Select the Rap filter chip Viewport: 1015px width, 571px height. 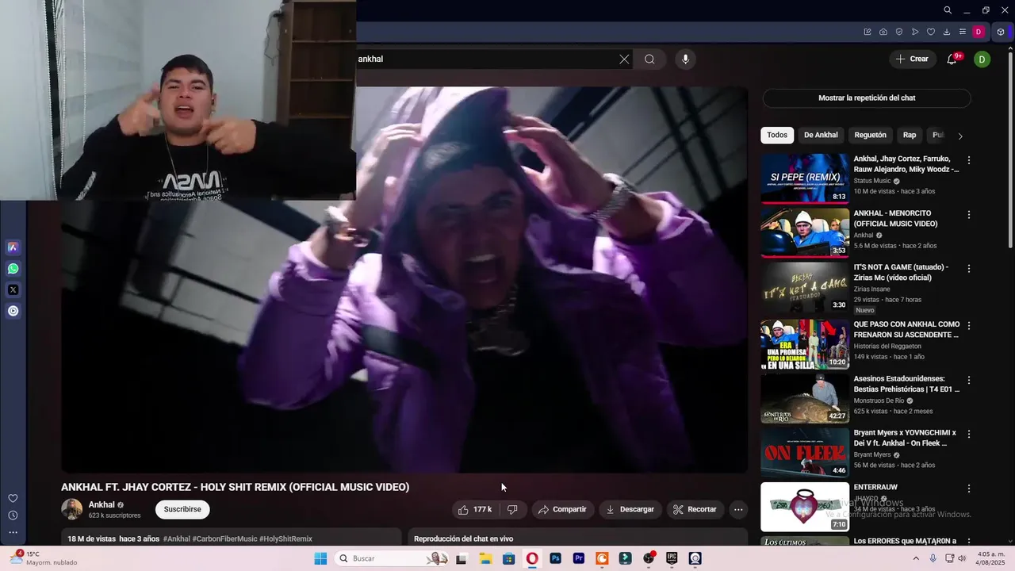pos(910,135)
